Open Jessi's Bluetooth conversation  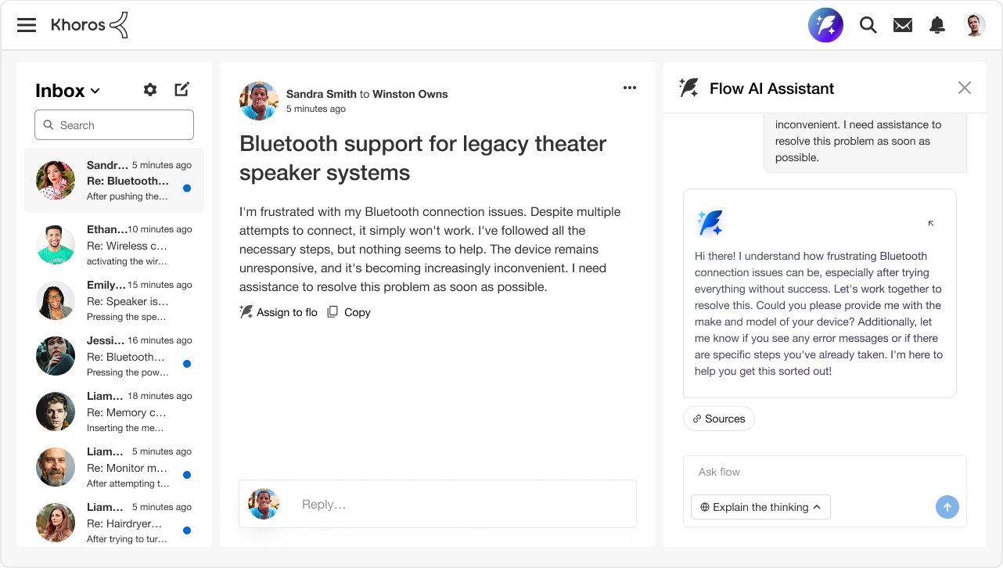[114, 356]
